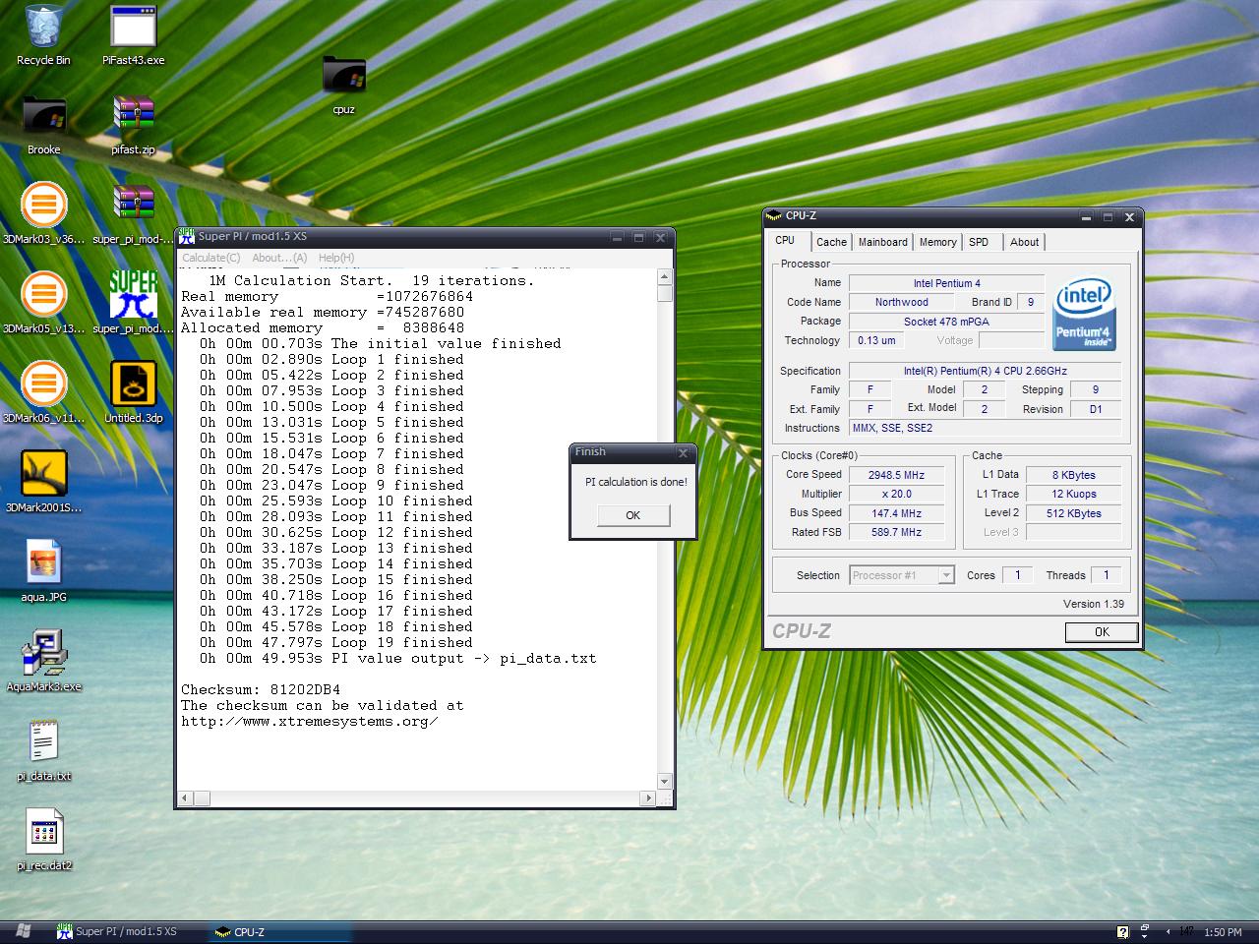Open the cpuz folder on desktop
This screenshot has width=1259, height=944.
pyautogui.click(x=343, y=77)
